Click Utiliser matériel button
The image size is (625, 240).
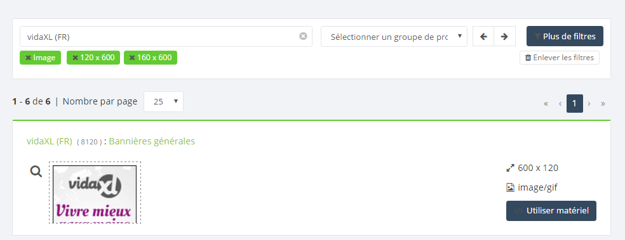click(x=551, y=211)
